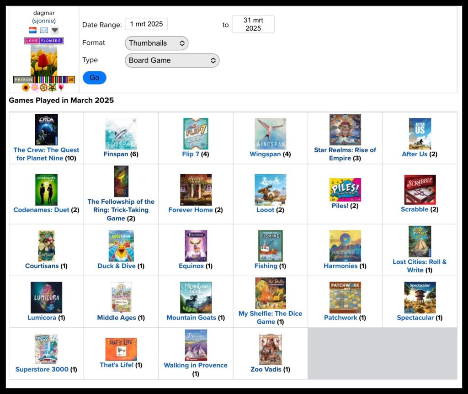This screenshot has width=468, height=394.
Task: Open the Lumicora game link
Action: (x=42, y=318)
